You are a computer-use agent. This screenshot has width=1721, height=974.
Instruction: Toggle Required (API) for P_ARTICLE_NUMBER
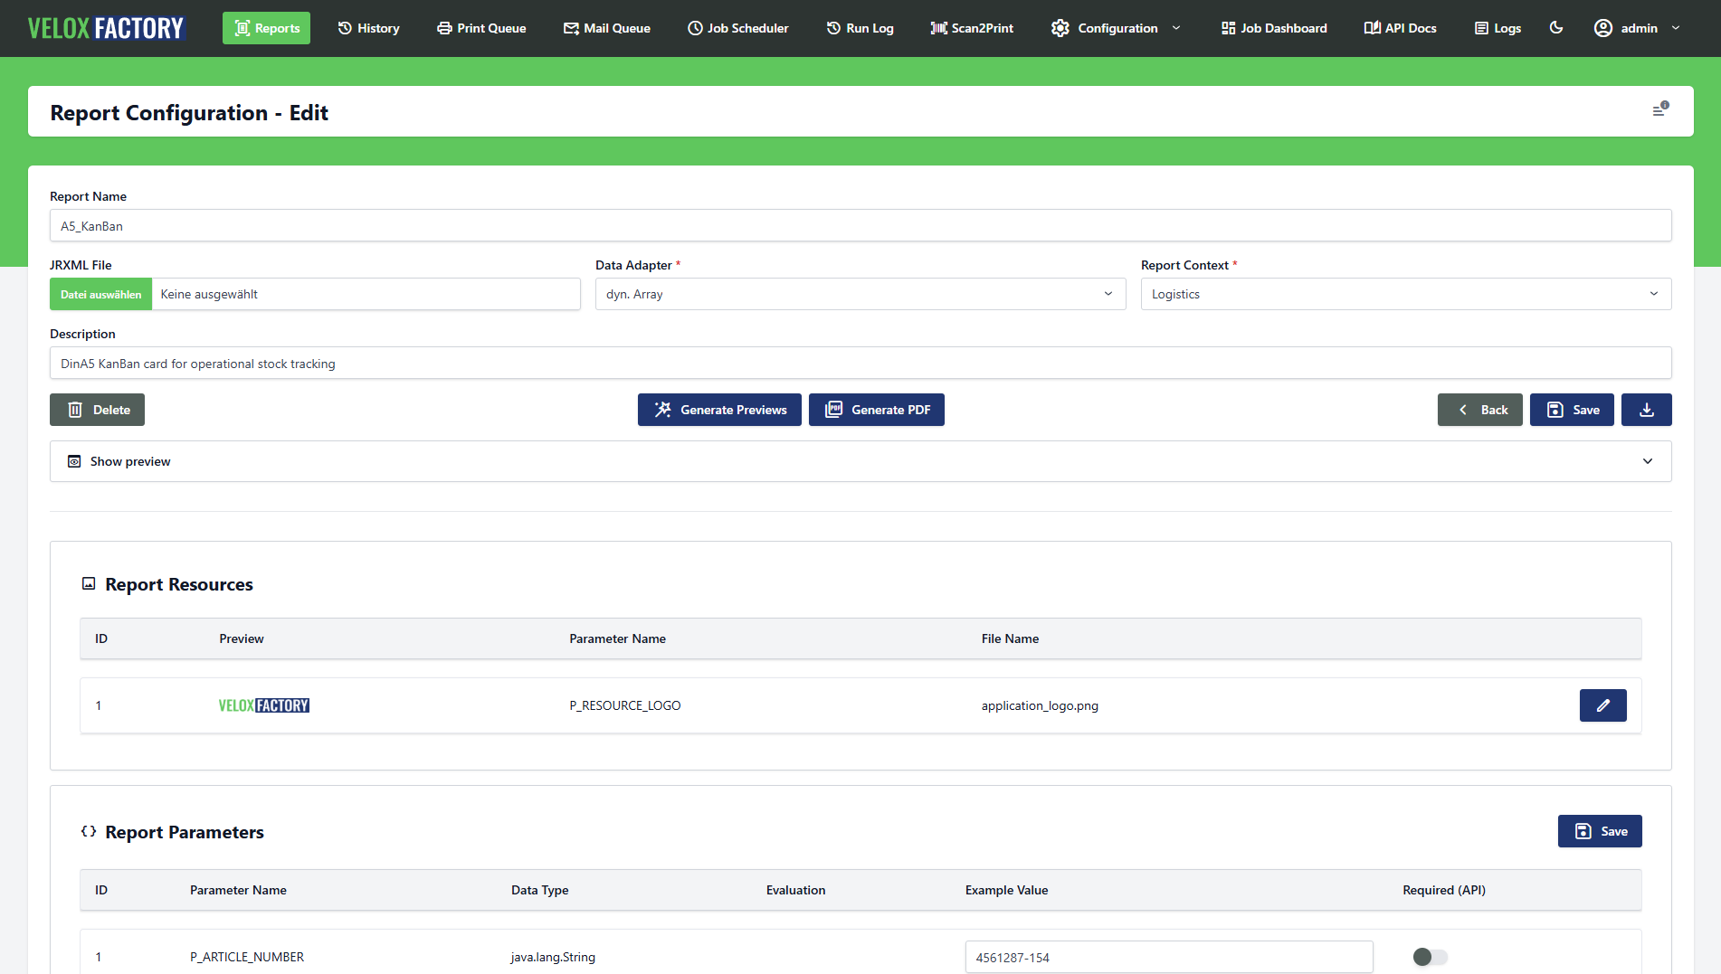click(x=1431, y=957)
